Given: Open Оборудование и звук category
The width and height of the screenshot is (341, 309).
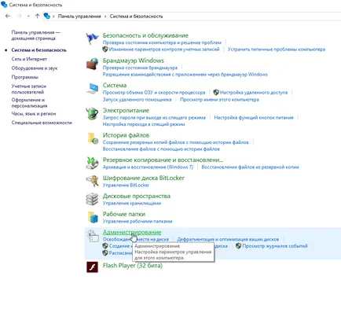Looking at the screenshot, I should 35,68.
